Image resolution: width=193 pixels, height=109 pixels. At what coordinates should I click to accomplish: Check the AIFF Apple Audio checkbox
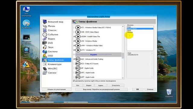pos(74,77)
